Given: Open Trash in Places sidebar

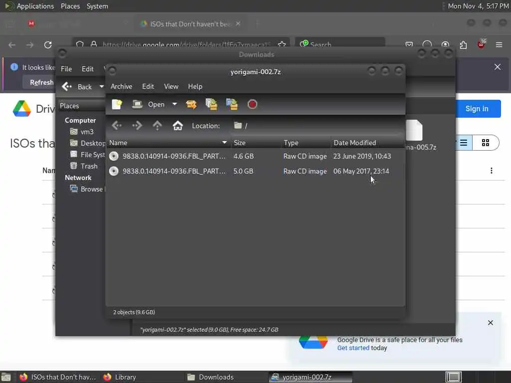Looking at the screenshot, I should pyautogui.click(x=84, y=166).
